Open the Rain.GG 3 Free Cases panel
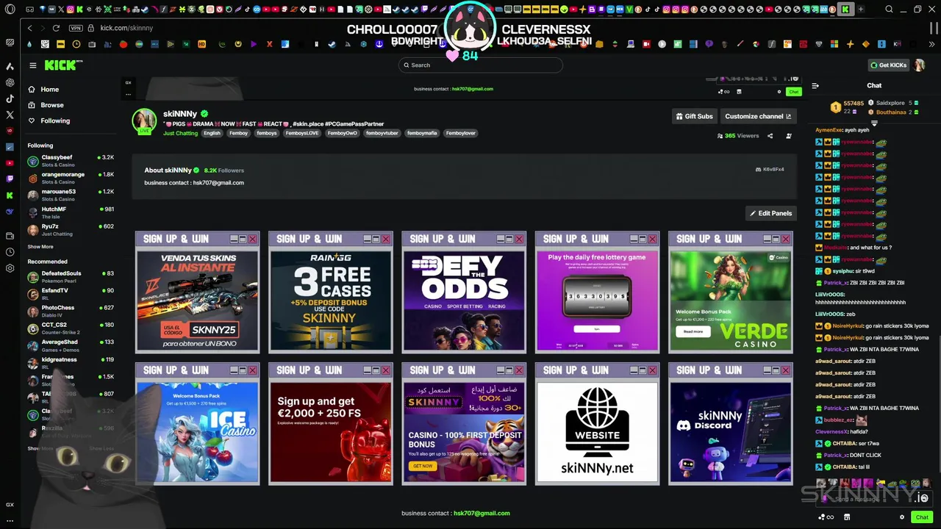The height and width of the screenshot is (529, 941). pos(331,292)
